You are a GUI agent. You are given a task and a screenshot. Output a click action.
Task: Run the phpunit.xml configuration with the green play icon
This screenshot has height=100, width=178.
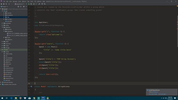[x=26, y=4]
